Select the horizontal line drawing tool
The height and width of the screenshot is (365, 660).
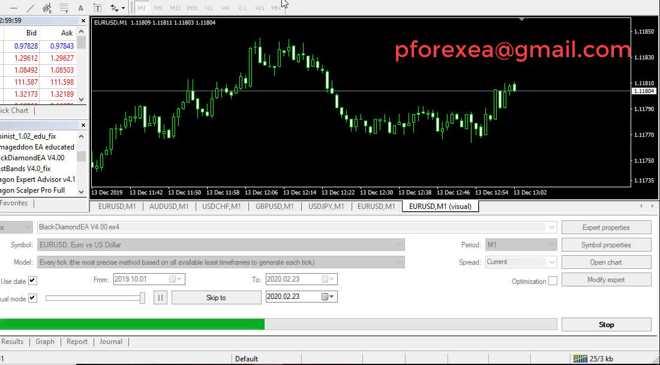click(x=14, y=8)
